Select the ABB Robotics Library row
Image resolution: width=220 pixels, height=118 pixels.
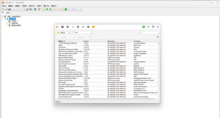(x=107, y=56)
